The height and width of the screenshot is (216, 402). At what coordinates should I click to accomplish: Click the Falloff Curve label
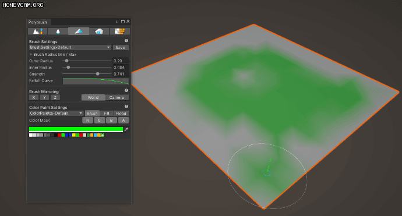tap(41, 80)
